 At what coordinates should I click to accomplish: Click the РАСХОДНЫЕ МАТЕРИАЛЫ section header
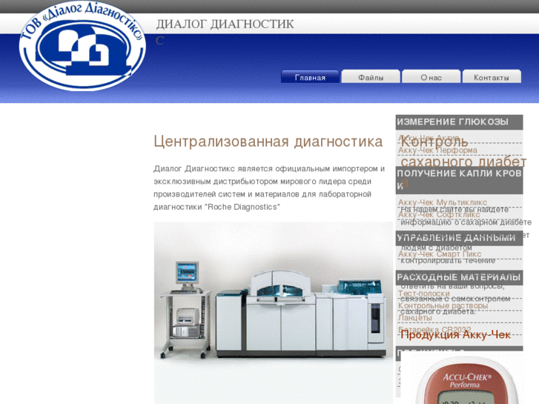click(x=459, y=277)
